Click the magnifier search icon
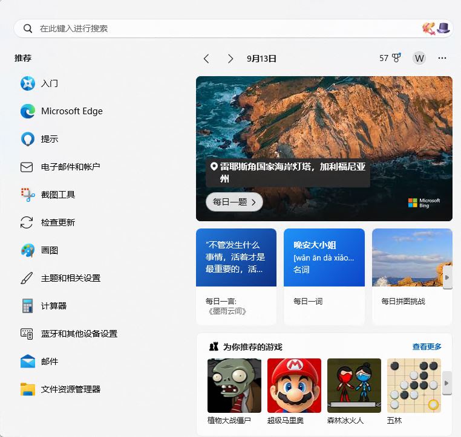 [x=28, y=28]
